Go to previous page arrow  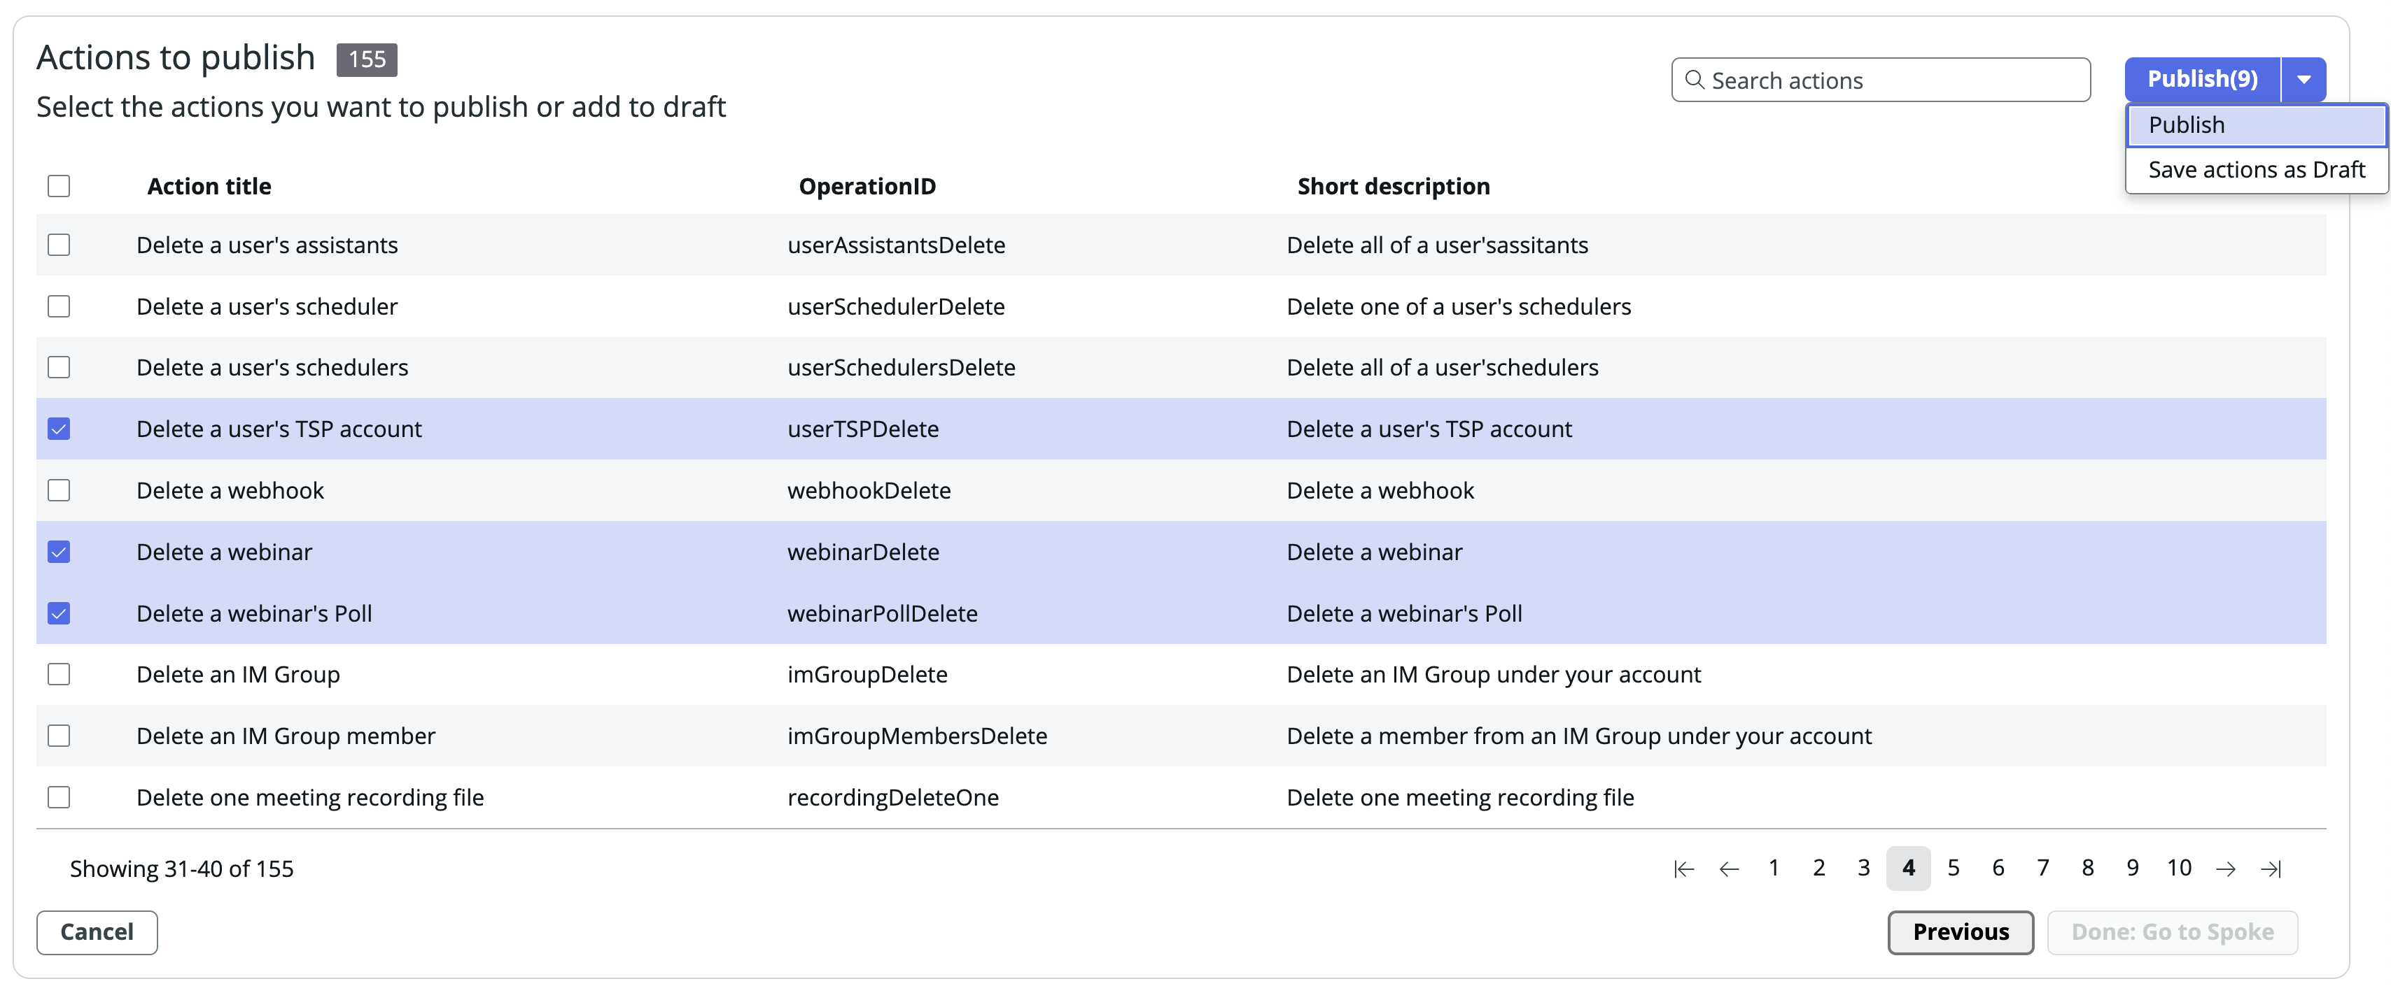pyautogui.click(x=1728, y=869)
